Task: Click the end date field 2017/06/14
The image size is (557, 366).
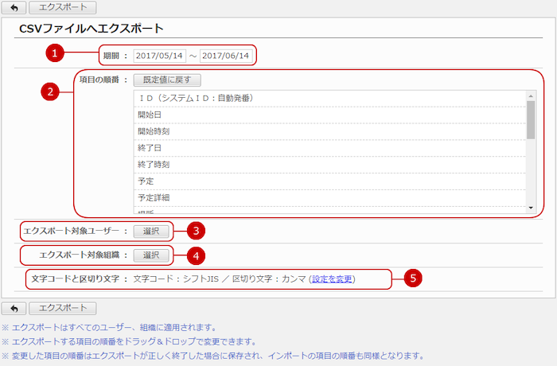Action: (x=226, y=56)
